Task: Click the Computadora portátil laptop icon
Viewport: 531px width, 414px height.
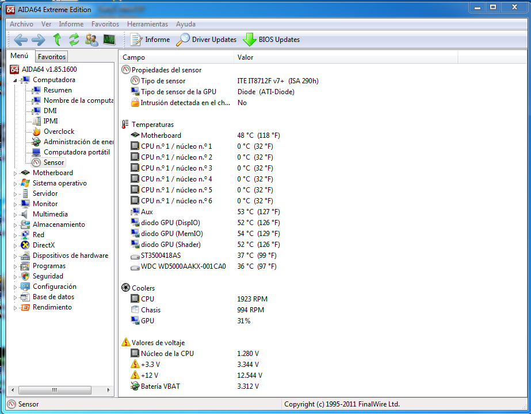Action: coord(36,152)
